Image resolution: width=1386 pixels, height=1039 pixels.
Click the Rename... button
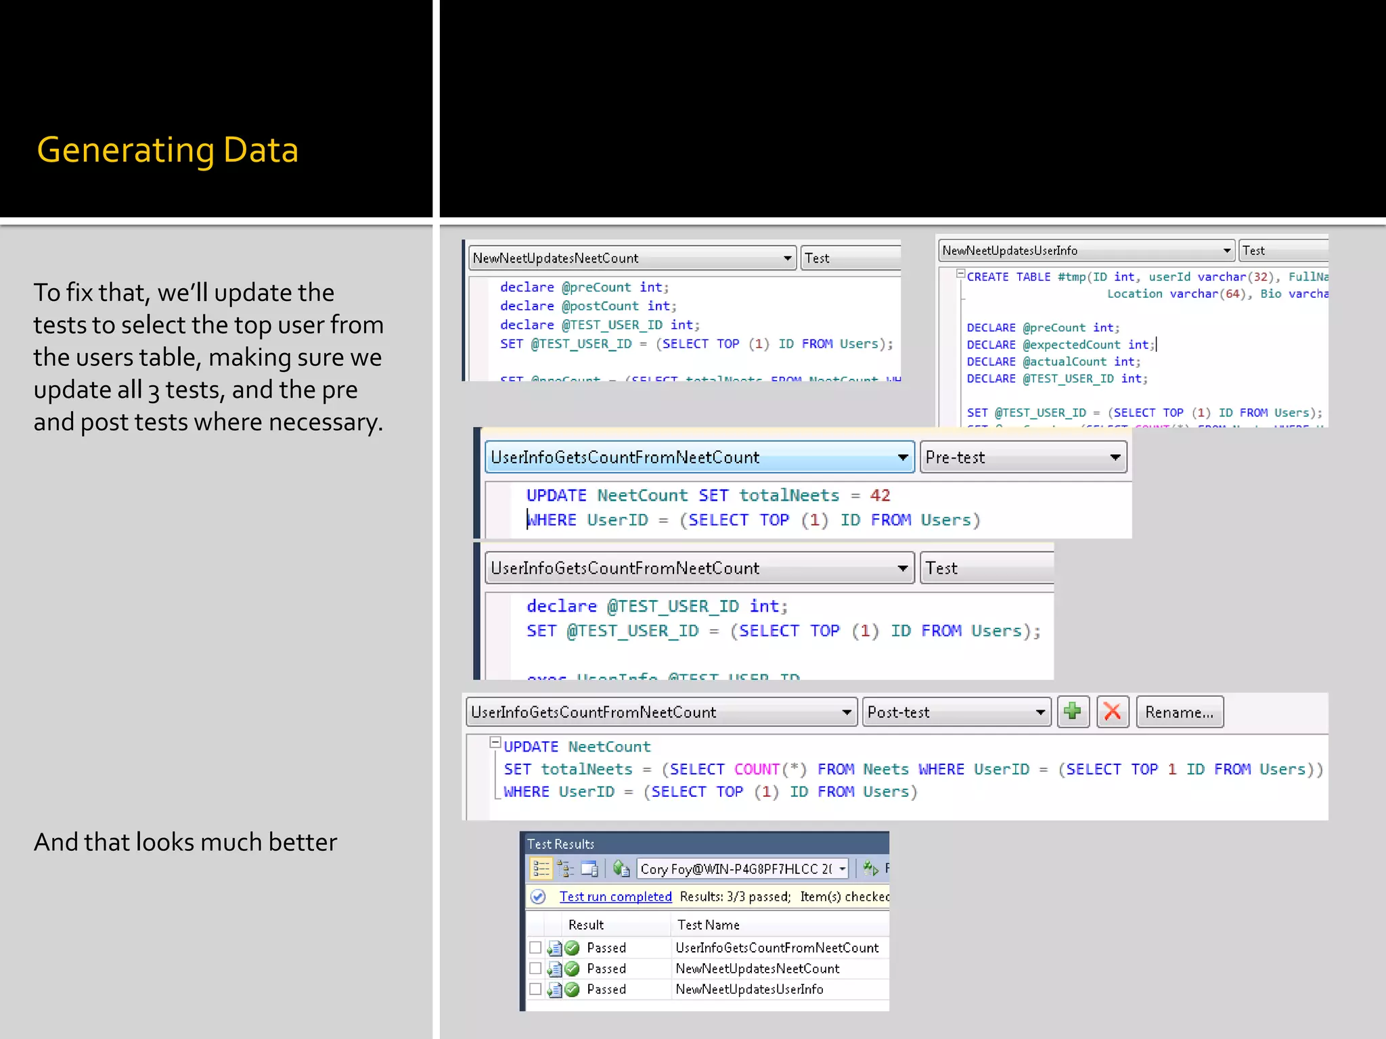[x=1180, y=712]
